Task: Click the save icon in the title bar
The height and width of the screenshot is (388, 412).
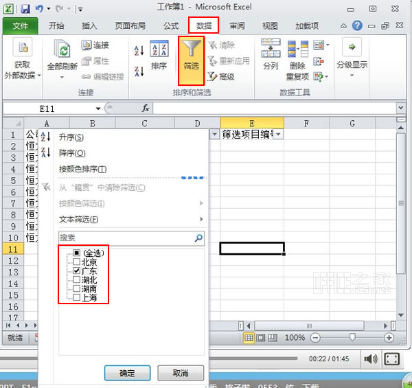Action: (25, 9)
